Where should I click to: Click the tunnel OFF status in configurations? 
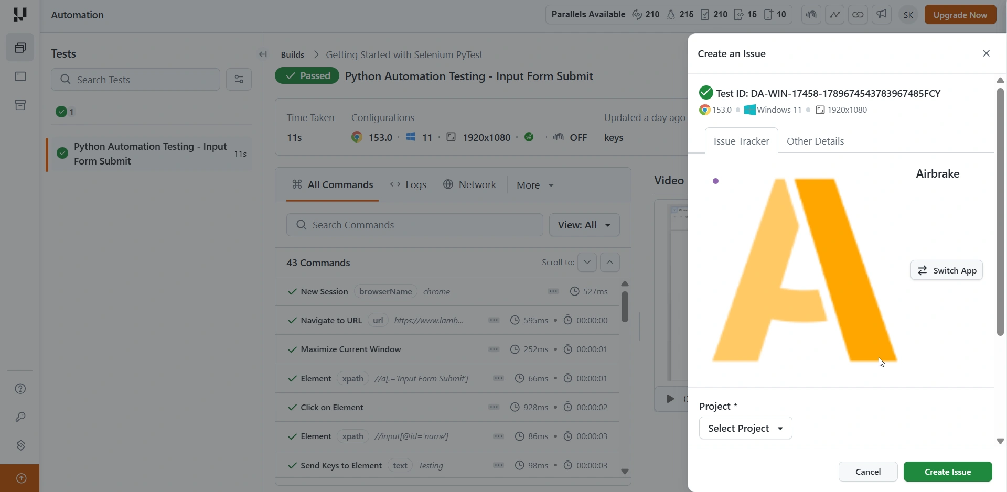(570, 137)
